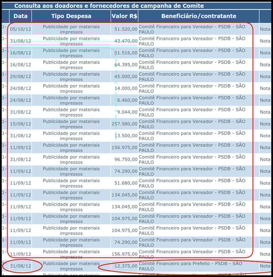Click the Nota cell in the 14.000,00 row
The image size is (273, 277).
(x=265, y=88)
